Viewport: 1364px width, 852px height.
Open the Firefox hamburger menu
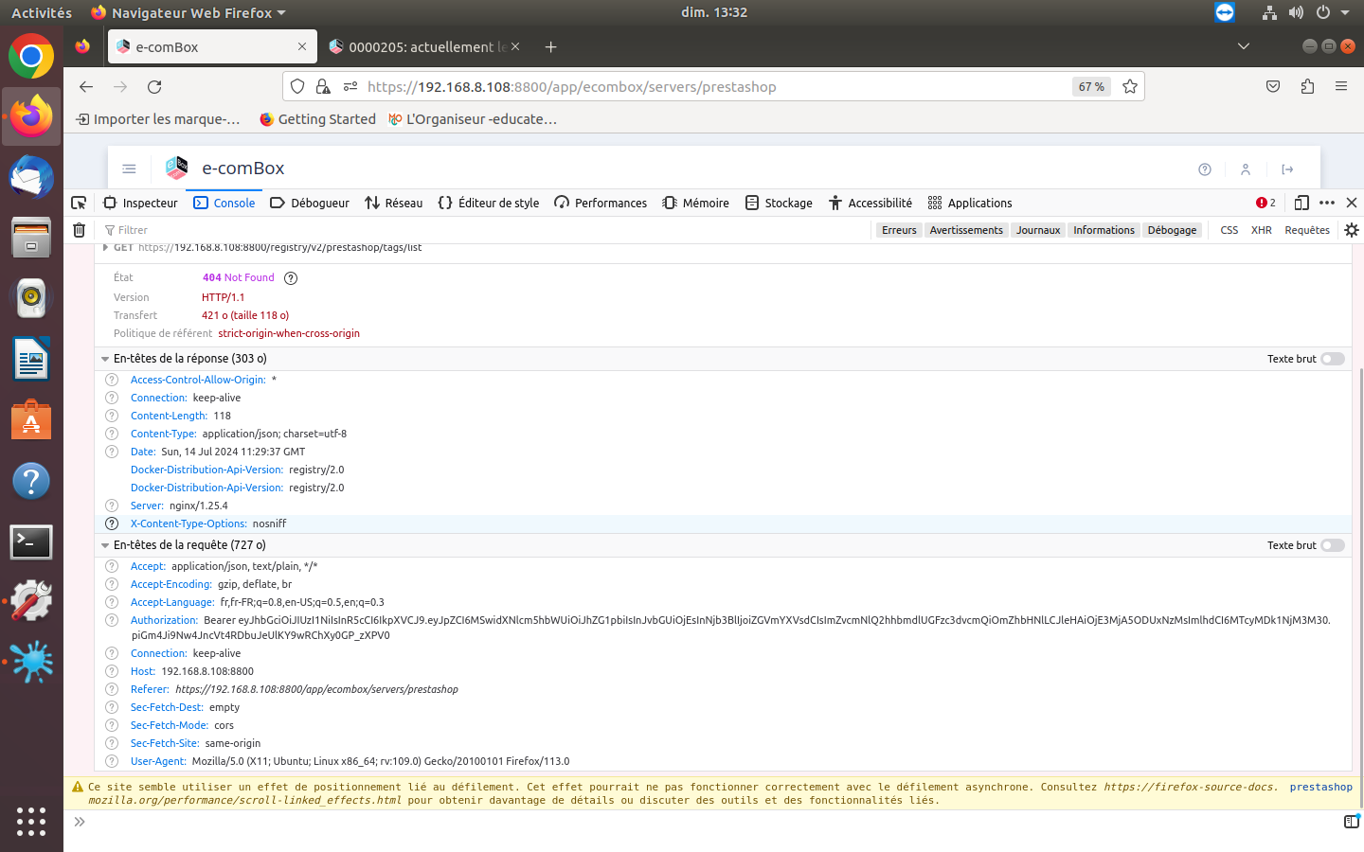click(x=1341, y=87)
